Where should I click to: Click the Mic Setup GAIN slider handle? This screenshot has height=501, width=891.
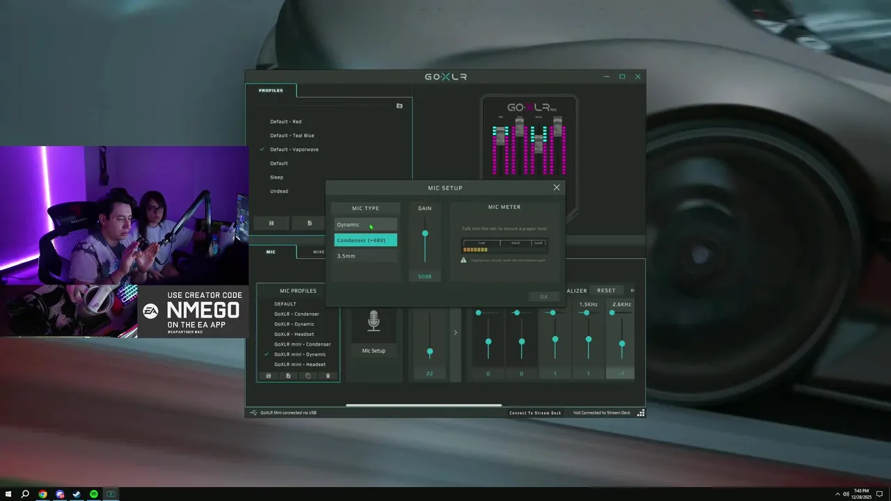point(425,234)
